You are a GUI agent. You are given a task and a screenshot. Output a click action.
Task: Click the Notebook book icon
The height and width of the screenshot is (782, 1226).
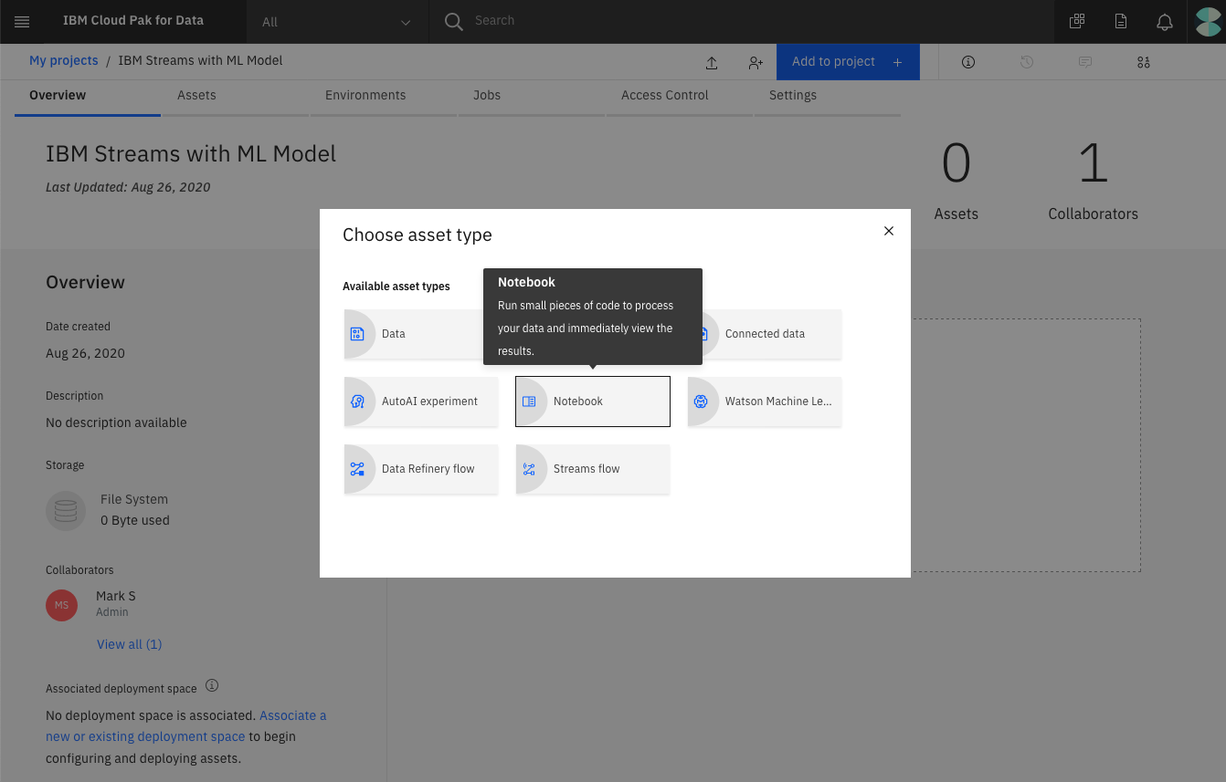tap(529, 401)
